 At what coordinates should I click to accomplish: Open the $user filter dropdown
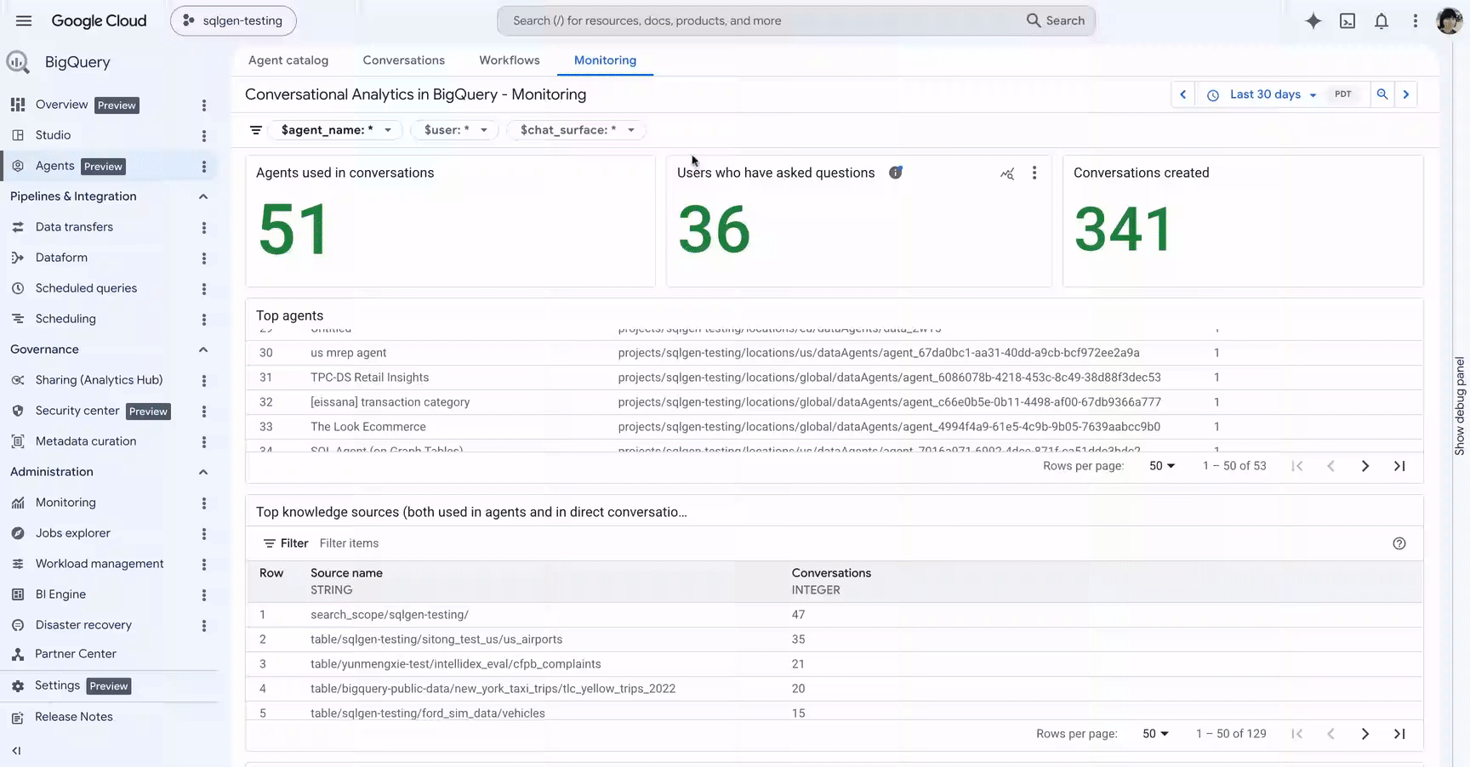[455, 130]
